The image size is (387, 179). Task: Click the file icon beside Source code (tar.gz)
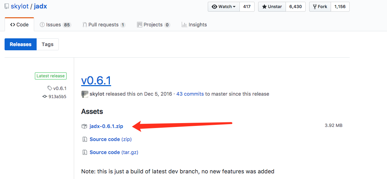click(85, 152)
